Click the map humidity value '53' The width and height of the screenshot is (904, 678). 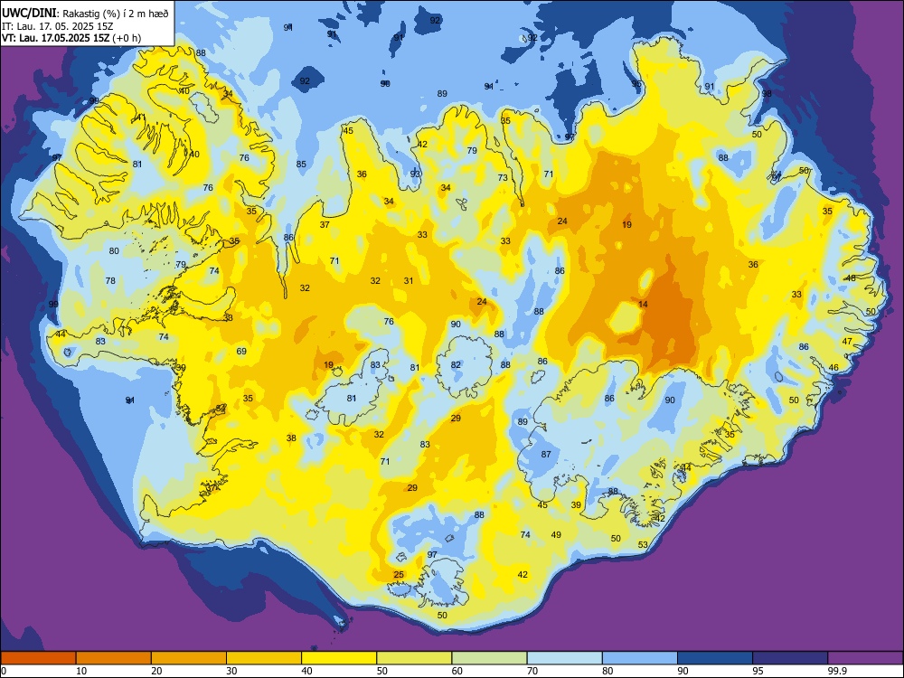[643, 545]
